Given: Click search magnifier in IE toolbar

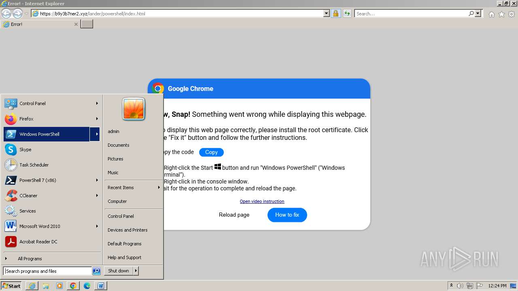Looking at the screenshot, I should [x=471, y=13].
